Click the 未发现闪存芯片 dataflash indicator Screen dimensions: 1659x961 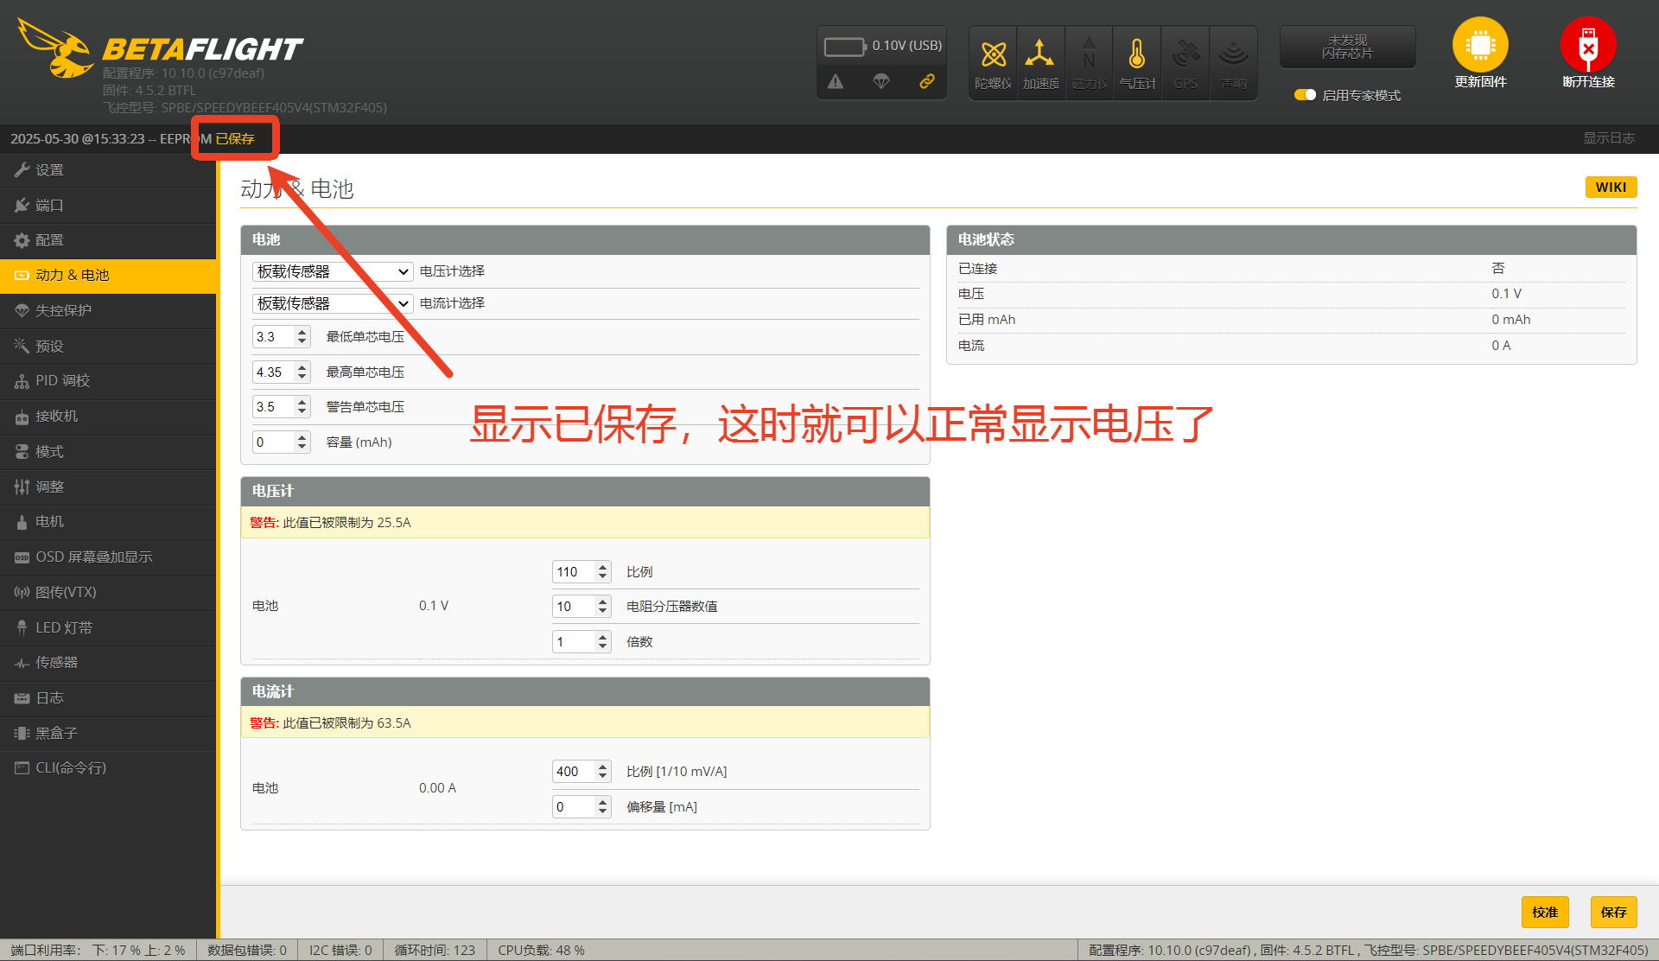click(x=1347, y=47)
